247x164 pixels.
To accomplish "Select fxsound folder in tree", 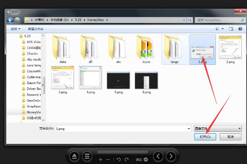I will pos(31,95).
